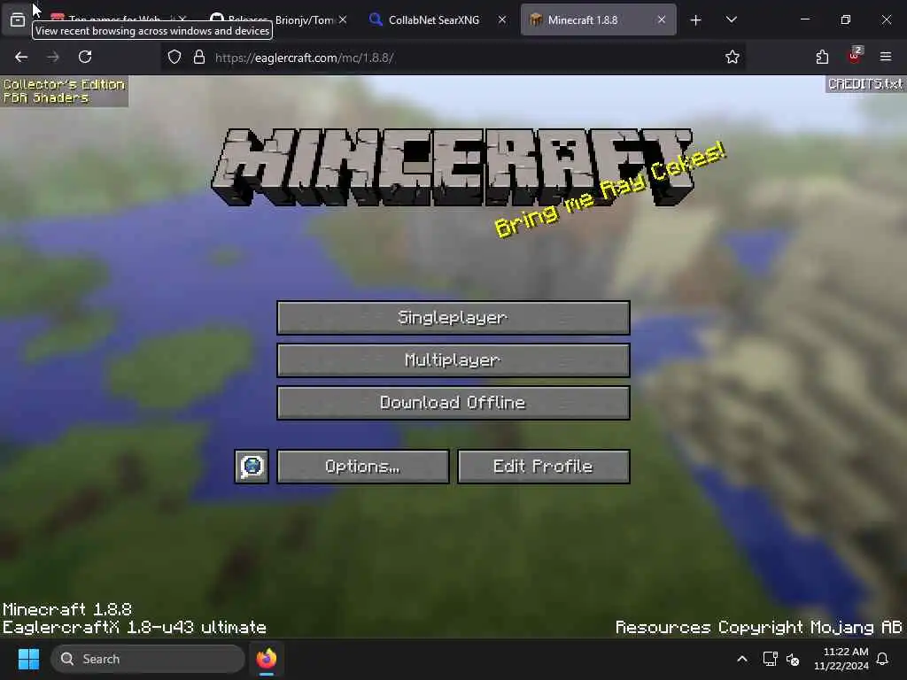Viewport: 907px width, 680px height.
Task: Close the CollabNet SearXNG tab
Action: click(502, 19)
